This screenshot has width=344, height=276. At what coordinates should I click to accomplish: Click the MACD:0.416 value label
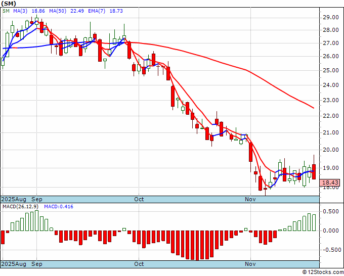[59, 207]
